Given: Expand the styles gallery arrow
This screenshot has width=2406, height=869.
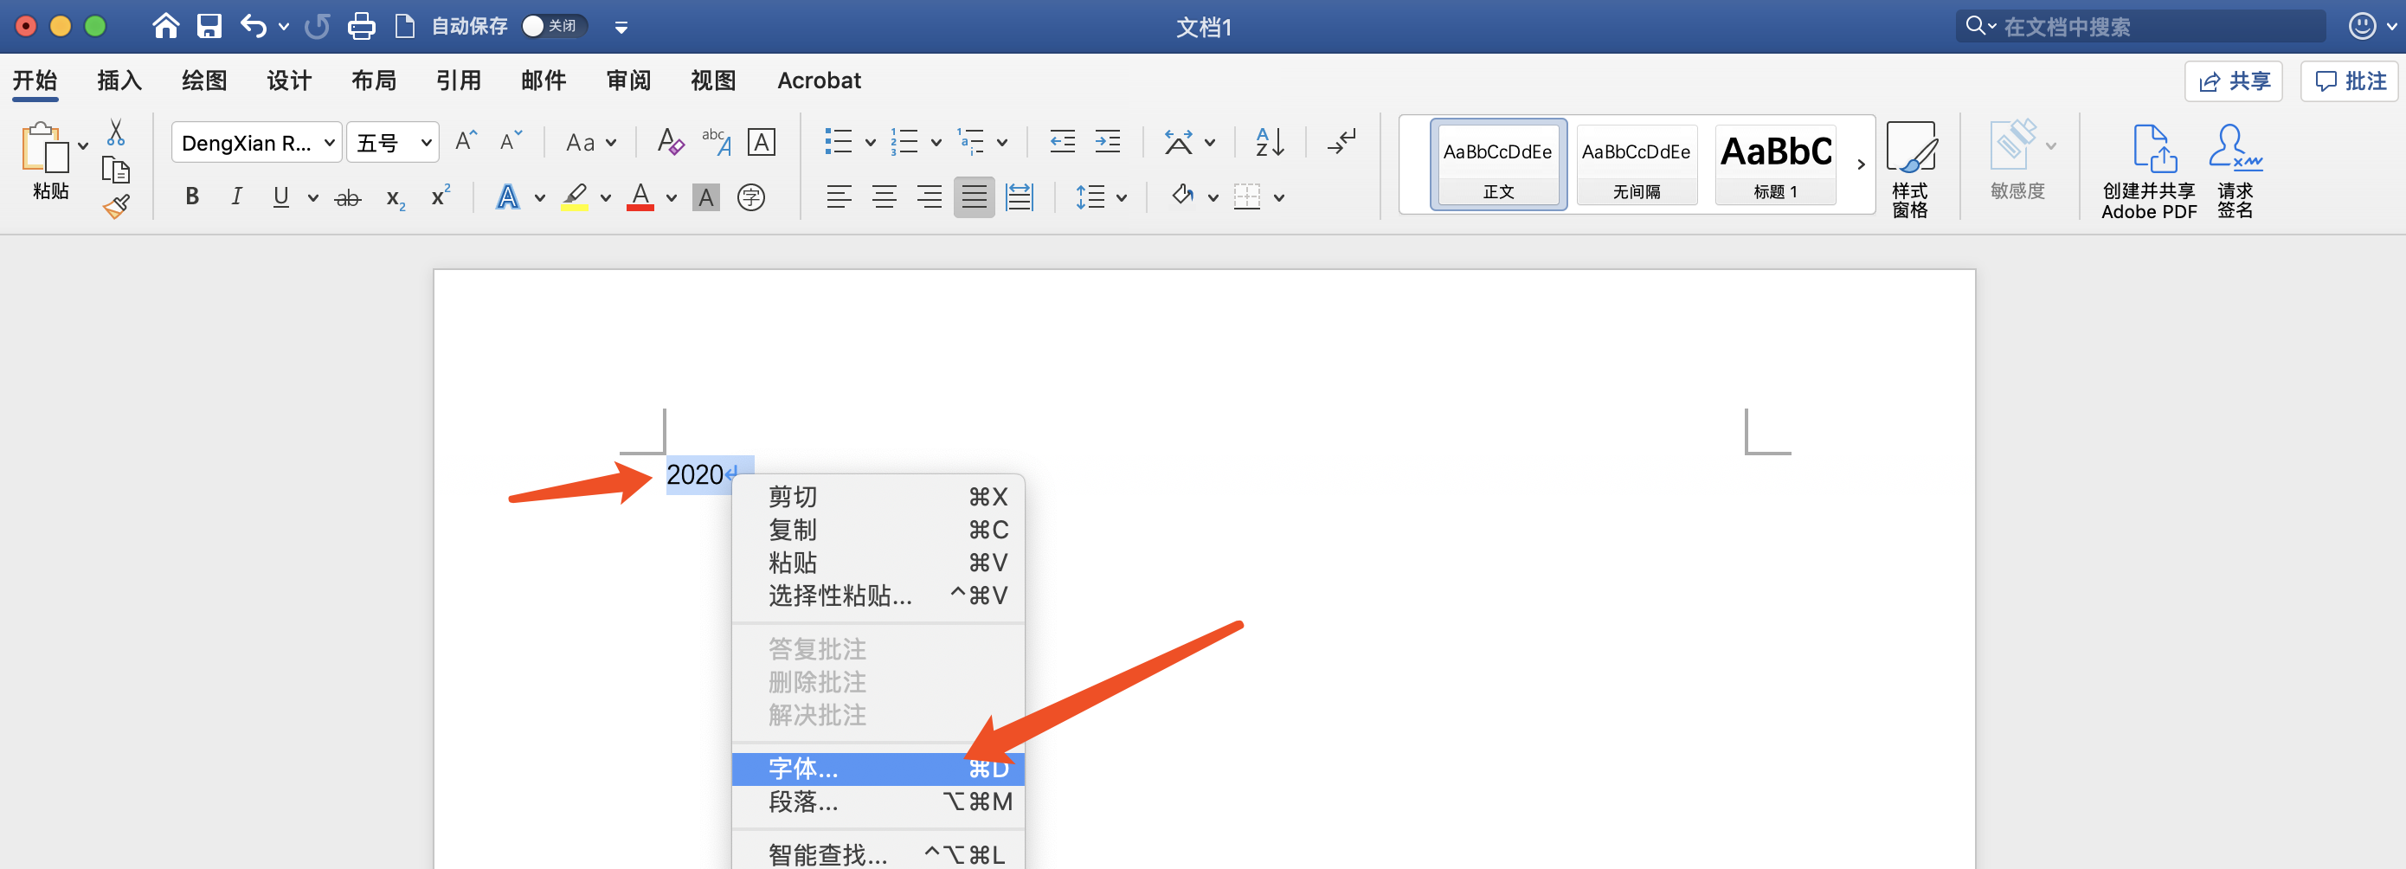Looking at the screenshot, I should coord(1861,164).
